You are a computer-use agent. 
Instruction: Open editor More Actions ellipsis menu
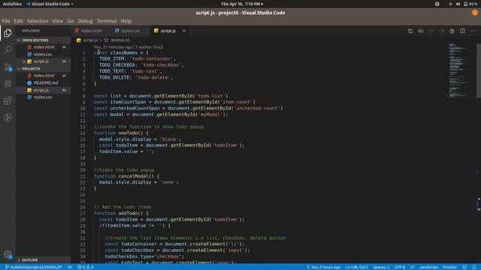[473, 31]
